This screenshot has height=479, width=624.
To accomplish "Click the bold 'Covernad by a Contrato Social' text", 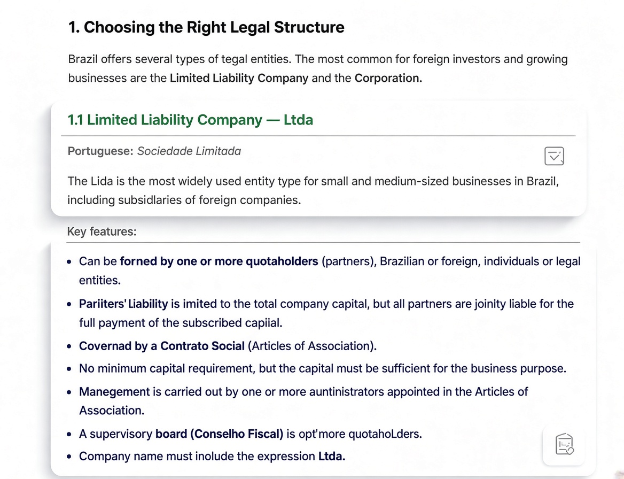I will point(161,346).
